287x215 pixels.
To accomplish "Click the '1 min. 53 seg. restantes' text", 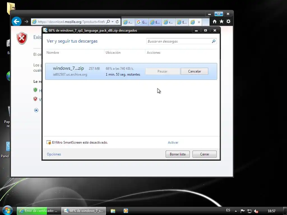I will 123,74.
